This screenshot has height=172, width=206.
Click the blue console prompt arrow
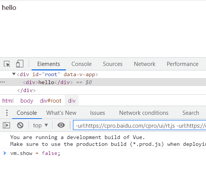point(5,153)
